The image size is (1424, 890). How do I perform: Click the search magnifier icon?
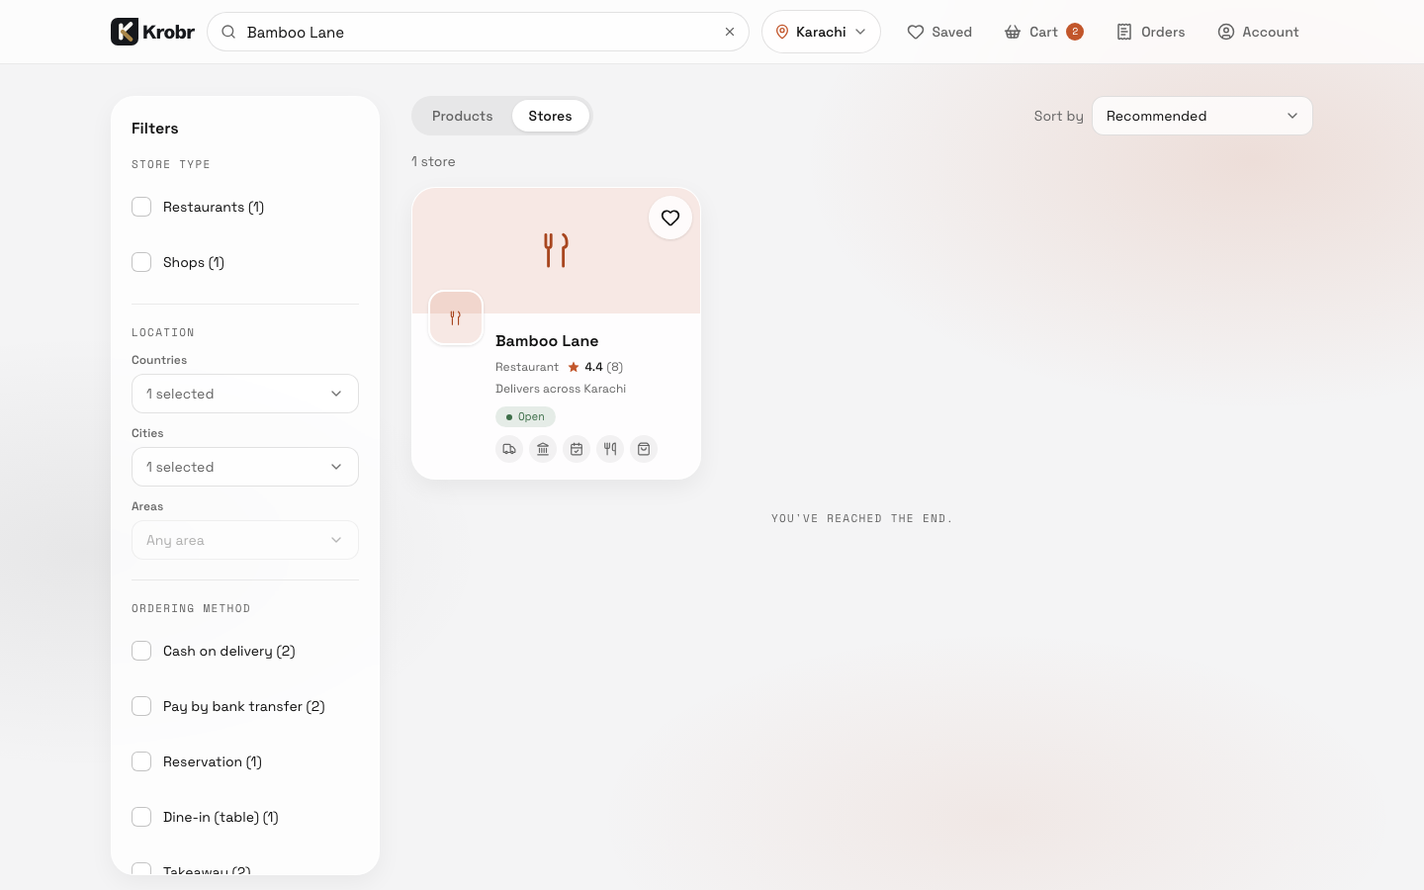(x=228, y=32)
